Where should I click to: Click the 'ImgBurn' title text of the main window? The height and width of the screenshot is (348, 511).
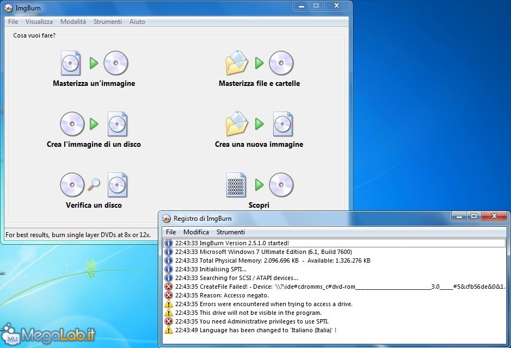tap(28, 8)
